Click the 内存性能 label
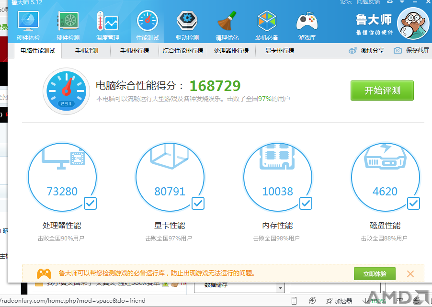This screenshot has width=432, height=307. (277, 226)
